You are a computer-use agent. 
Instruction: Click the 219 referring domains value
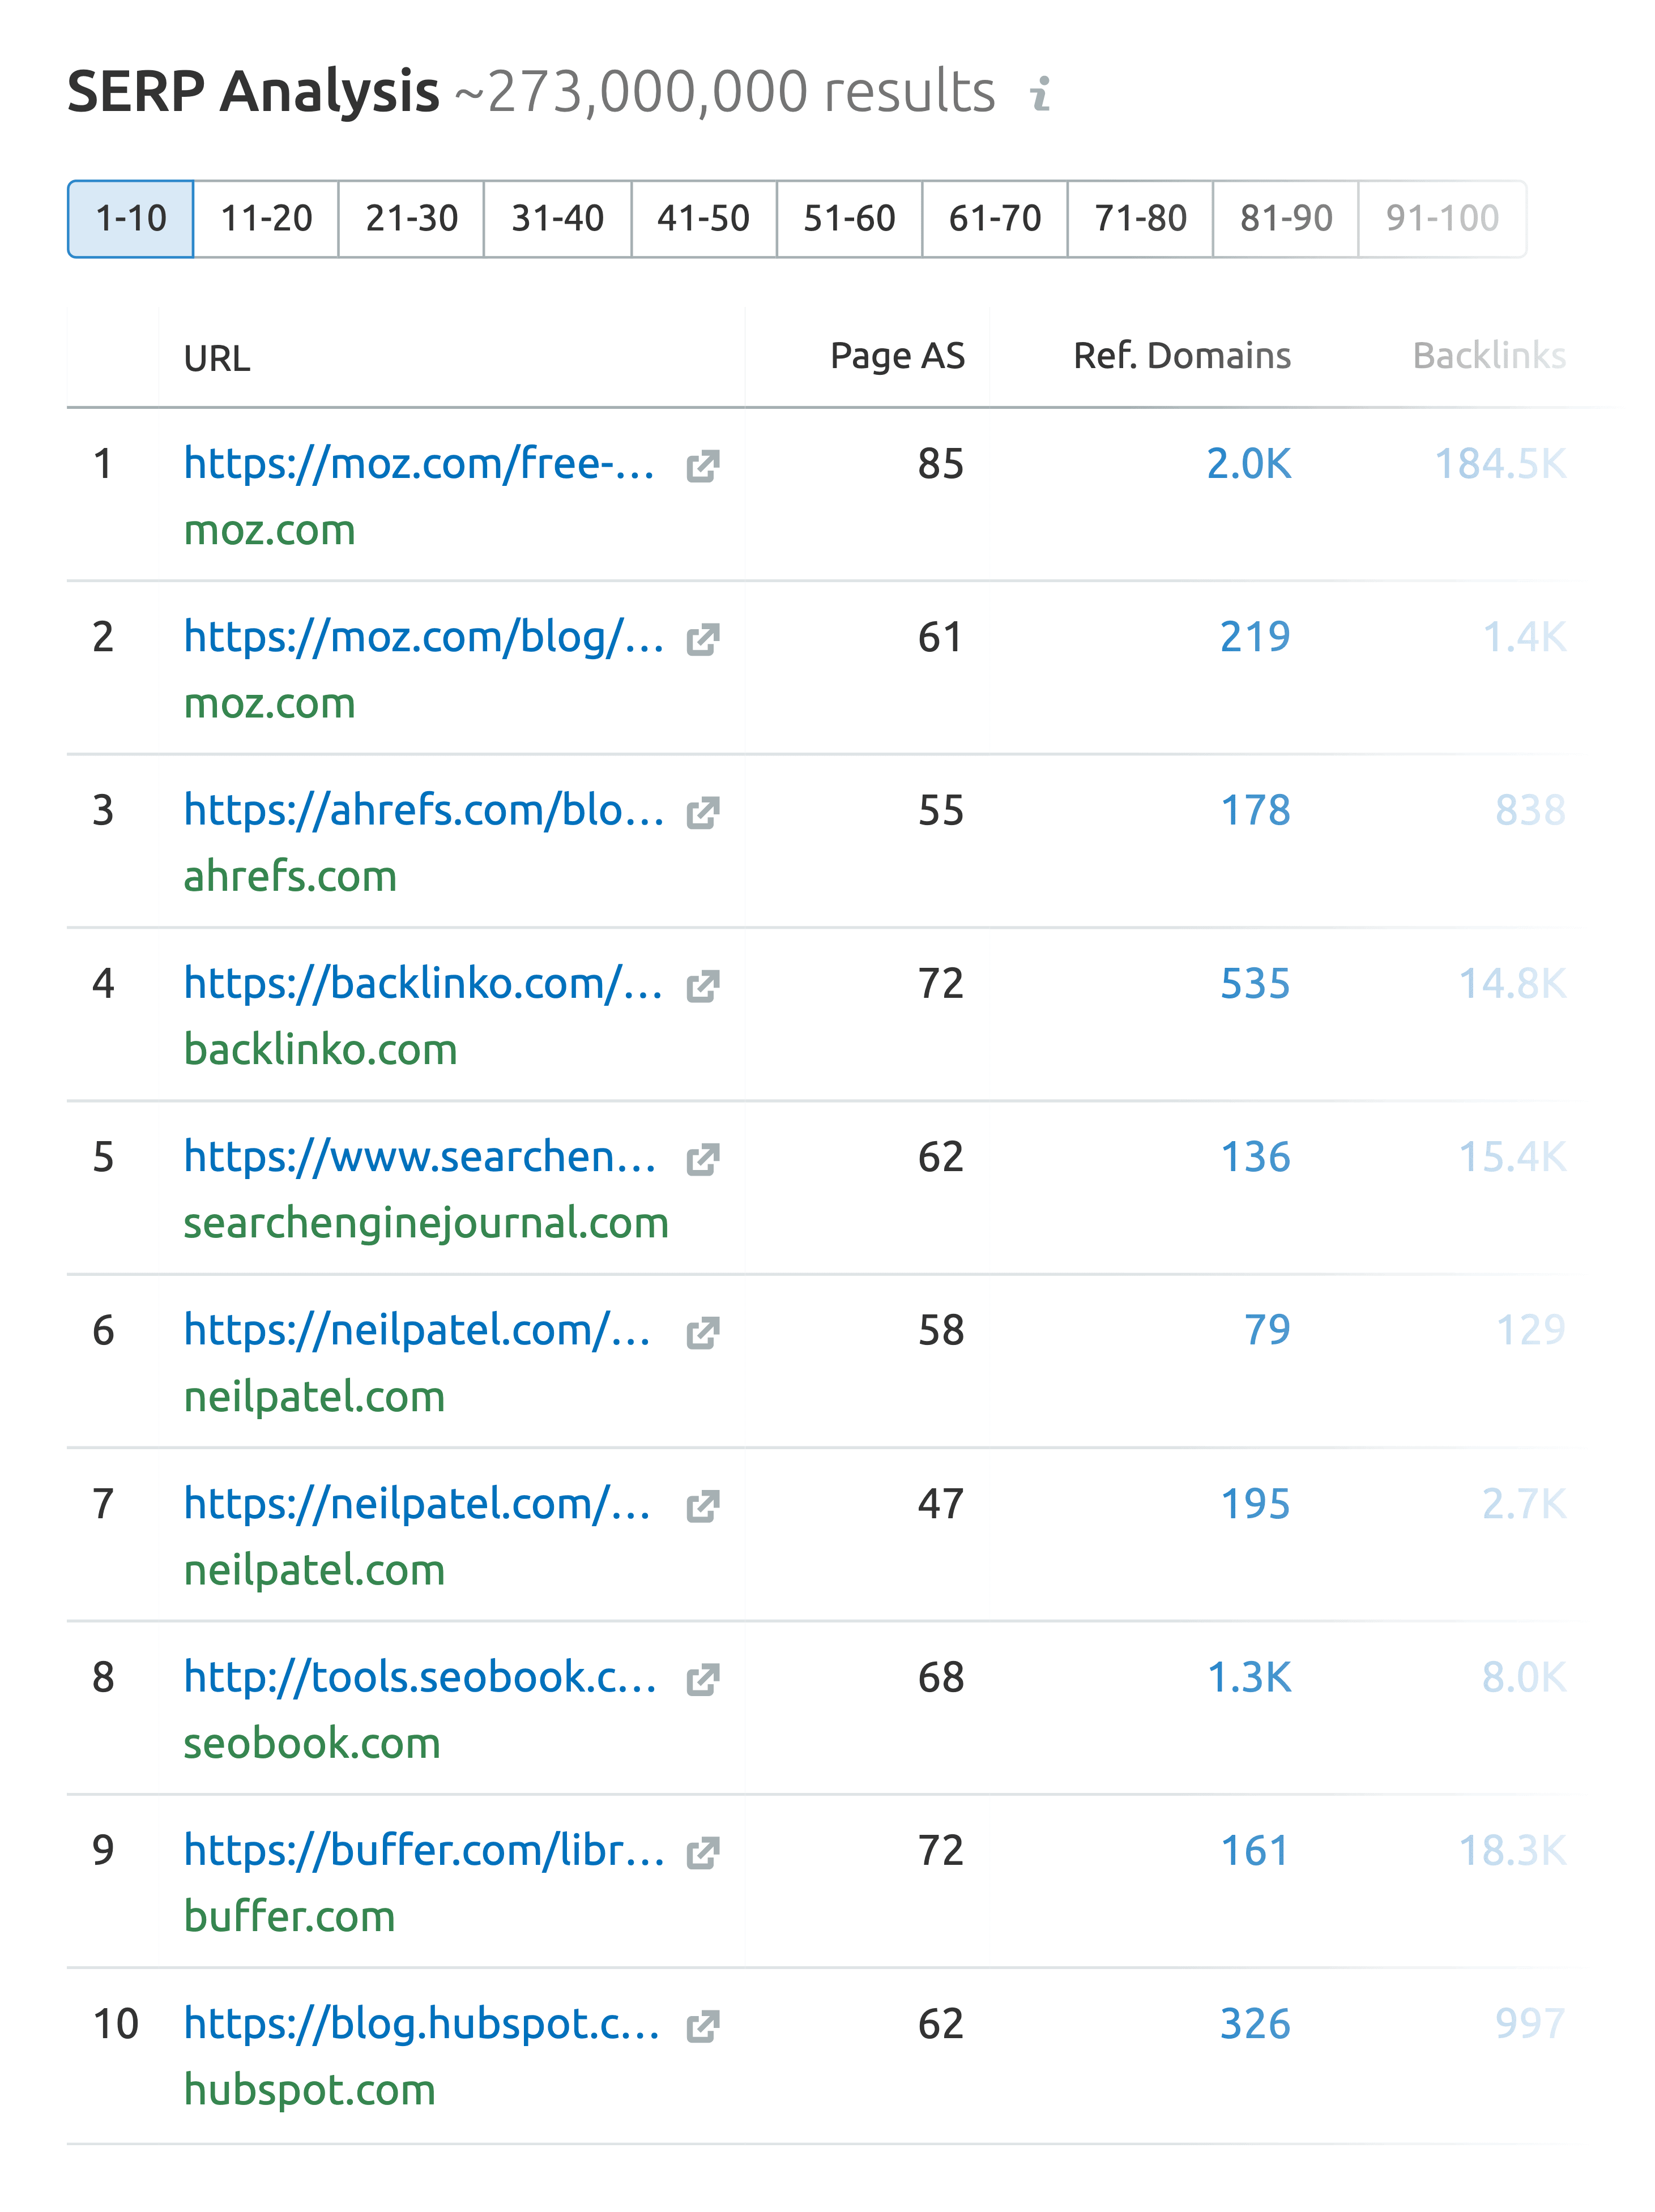tap(1255, 637)
